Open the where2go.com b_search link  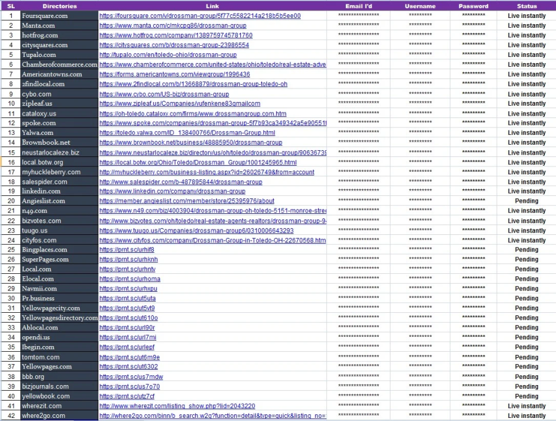(213, 415)
